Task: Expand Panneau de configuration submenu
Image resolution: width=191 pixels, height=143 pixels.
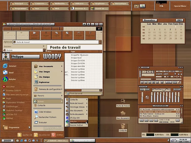Action: pyautogui.click(x=49, y=89)
